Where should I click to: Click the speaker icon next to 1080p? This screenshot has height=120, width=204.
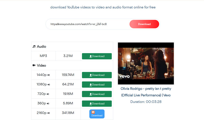tap(49, 85)
